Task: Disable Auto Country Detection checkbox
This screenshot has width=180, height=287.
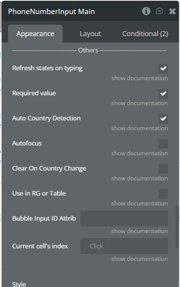Action: [163, 118]
